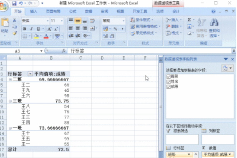Screen dimensions: 237x158
Task: Click Save icon in quick access toolbar
Action: [x=14, y=3]
